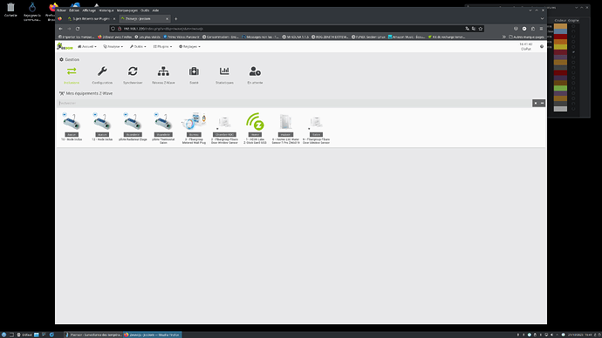Viewport: 602px width, 338px height.
Task: Open the Historique menu
Action: point(106,10)
